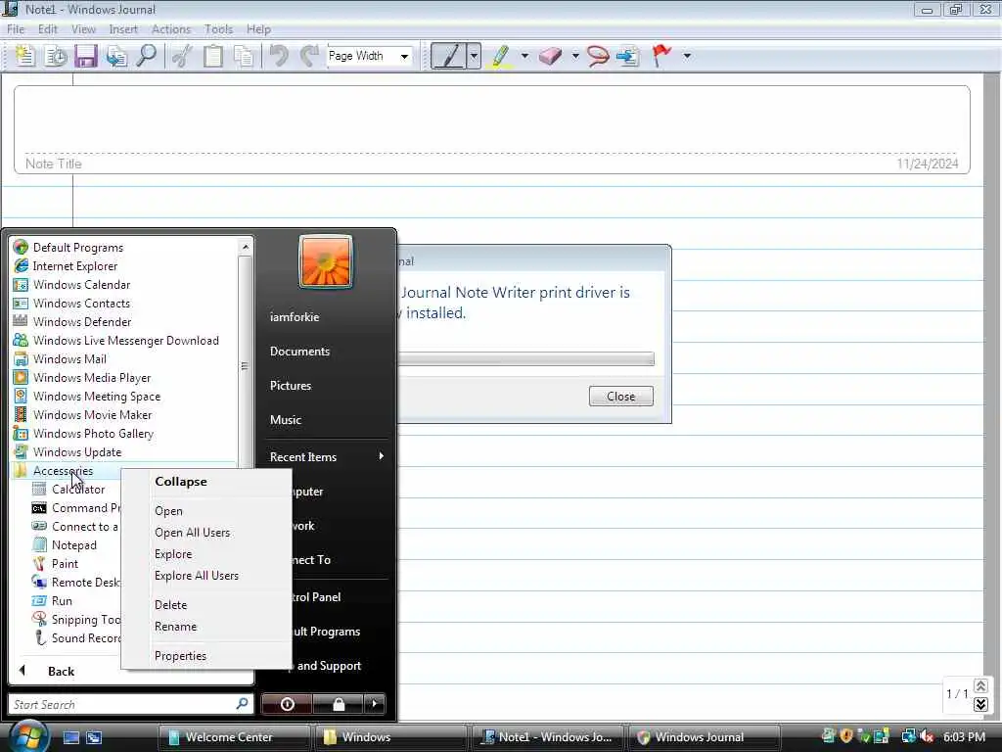Open the Highlighter options dropdown arrow

point(524,56)
